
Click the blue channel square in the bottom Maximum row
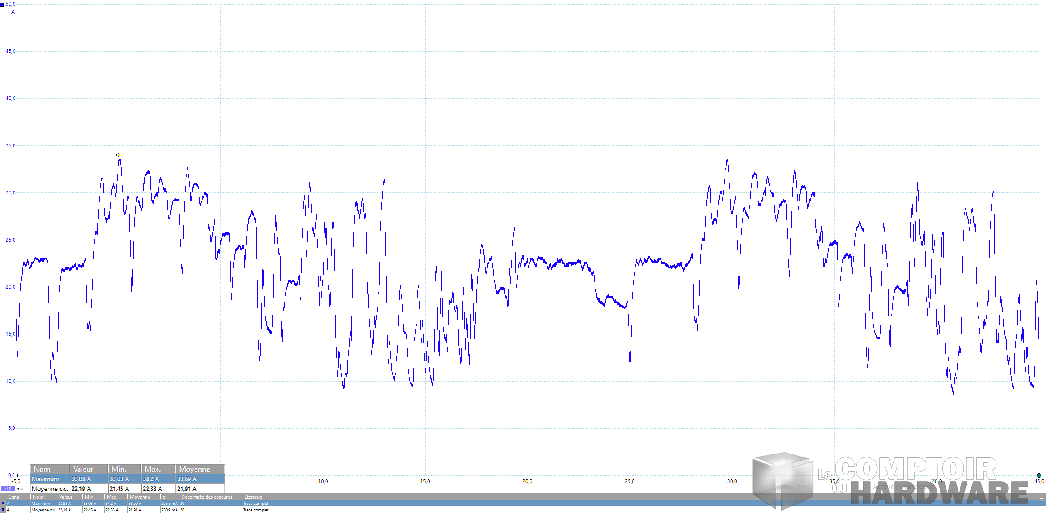(x=3, y=504)
